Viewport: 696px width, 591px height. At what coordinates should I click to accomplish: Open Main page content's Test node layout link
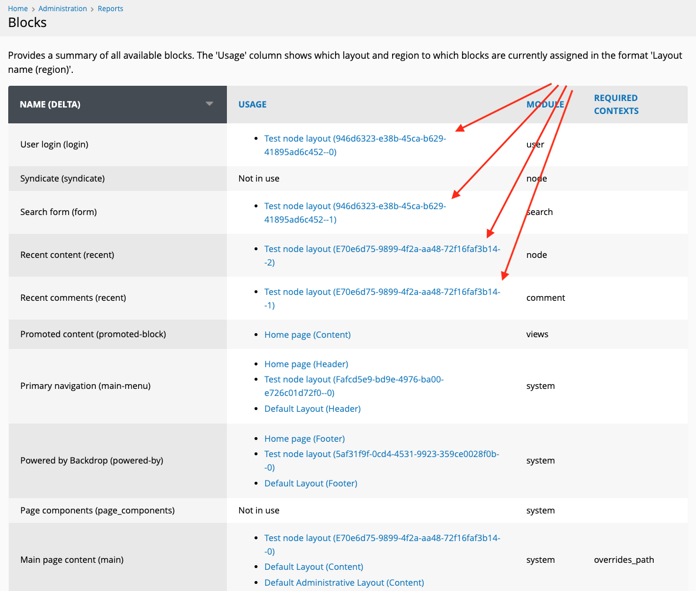(382, 545)
